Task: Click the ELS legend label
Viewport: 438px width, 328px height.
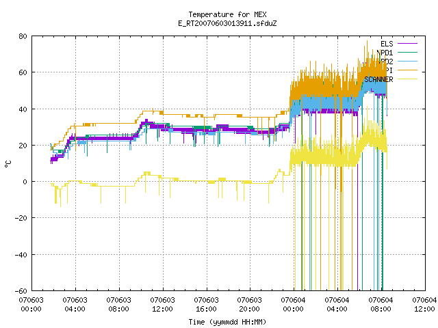Action: click(x=387, y=44)
